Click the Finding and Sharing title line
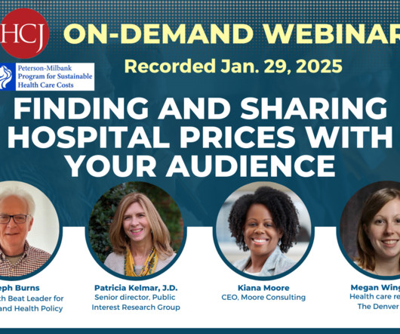400x334 pixels. click(x=200, y=109)
